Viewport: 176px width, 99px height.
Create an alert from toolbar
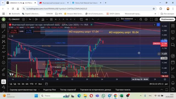coord(81,19)
